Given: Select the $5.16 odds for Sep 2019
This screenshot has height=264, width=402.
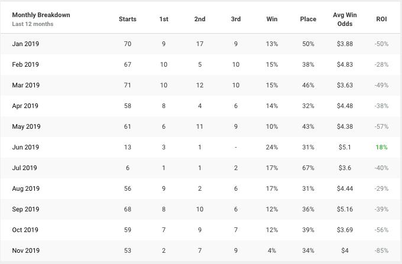Looking at the screenshot, I should point(345,209).
